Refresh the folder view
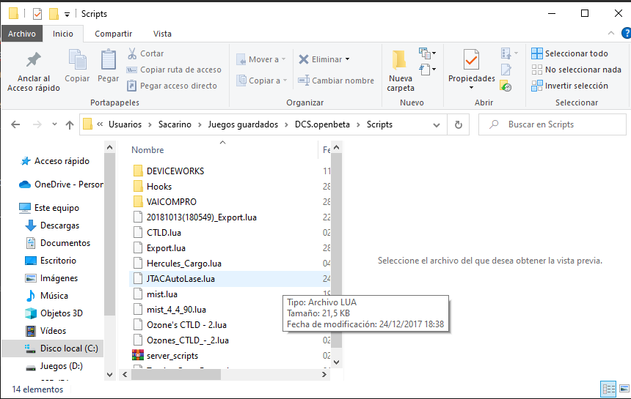 pyautogui.click(x=458, y=125)
